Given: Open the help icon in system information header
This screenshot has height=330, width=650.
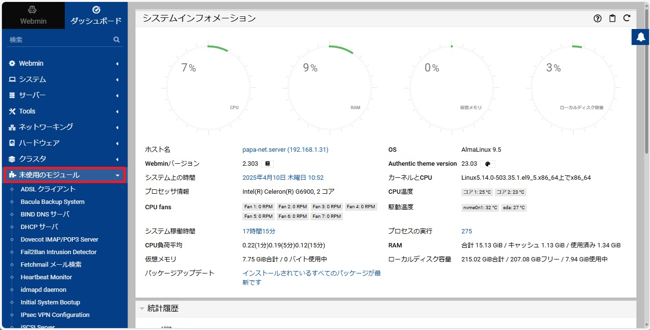Looking at the screenshot, I should coord(598,18).
